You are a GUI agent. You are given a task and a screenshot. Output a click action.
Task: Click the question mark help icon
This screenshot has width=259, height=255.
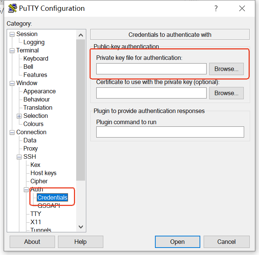point(216,9)
